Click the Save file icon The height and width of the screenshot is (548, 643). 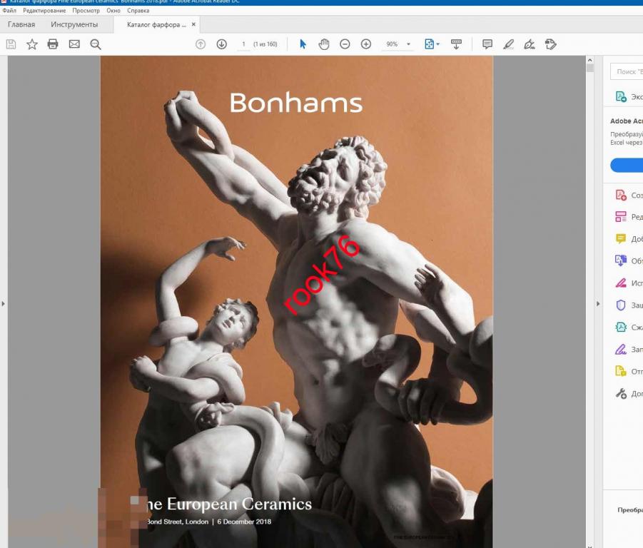pyautogui.click(x=11, y=44)
